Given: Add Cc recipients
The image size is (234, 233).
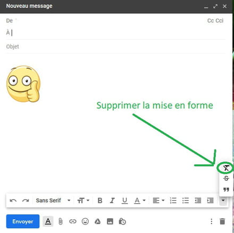Looking at the screenshot, I should coord(211,21).
